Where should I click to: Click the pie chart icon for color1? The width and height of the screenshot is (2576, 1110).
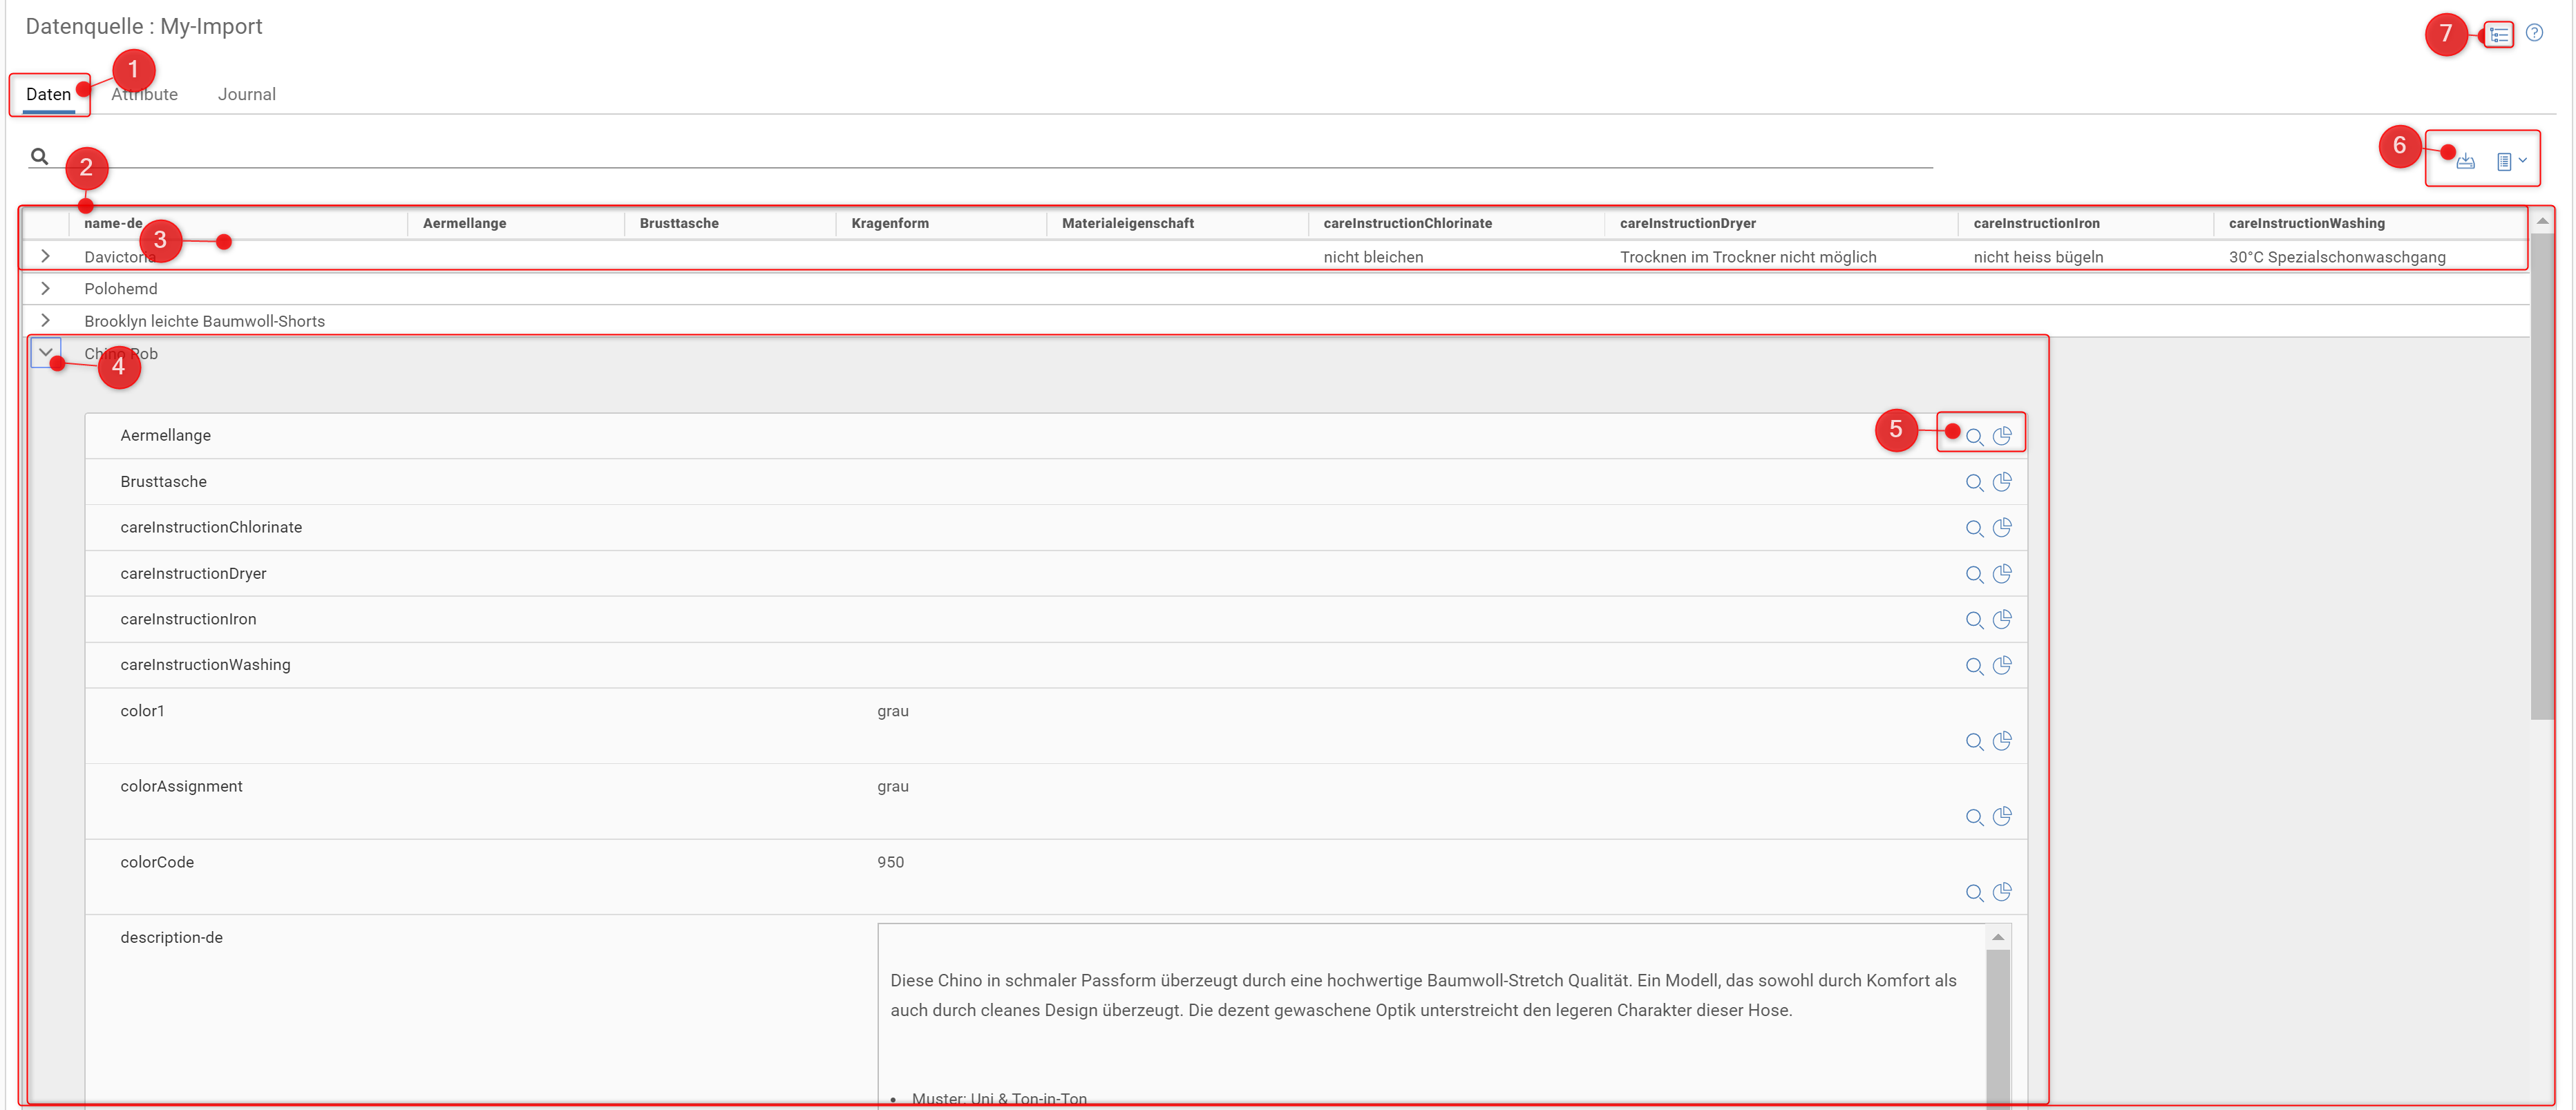click(x=2001, y=742)
